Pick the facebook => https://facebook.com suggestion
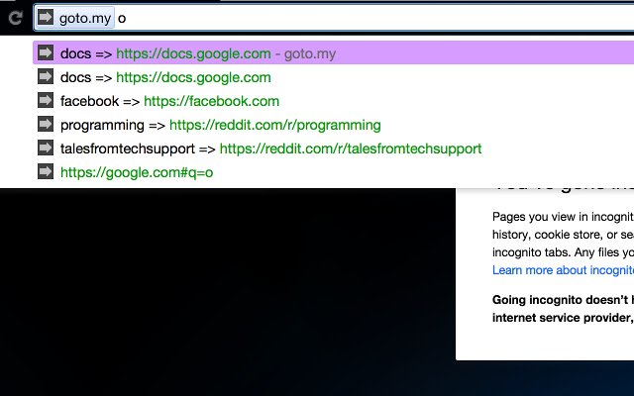Viewport: 634px width, 396px height. point(333,101)
